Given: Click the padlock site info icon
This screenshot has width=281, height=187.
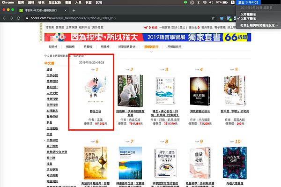Looking at the screenshot, I should click(27, 18).
